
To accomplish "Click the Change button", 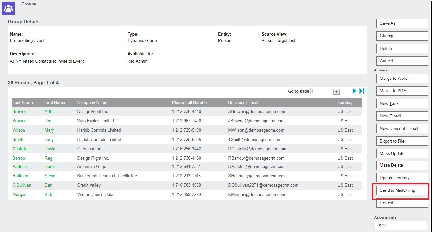I will point(402,36).
